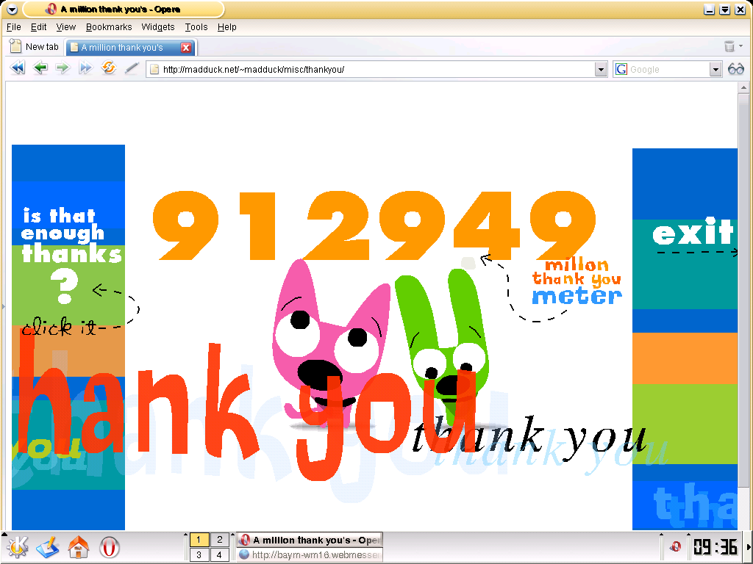
Task: Open the arrow beside the trash icon
Action: pyautogui.click(x=741, y=46)
